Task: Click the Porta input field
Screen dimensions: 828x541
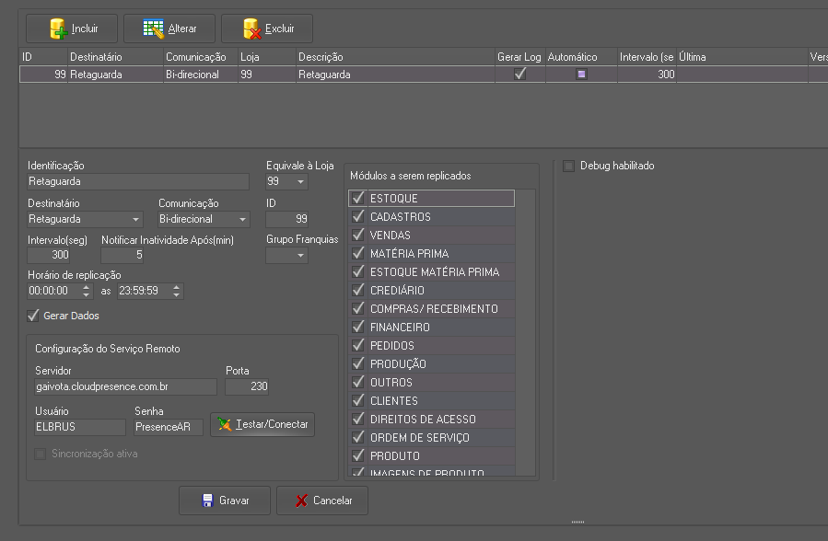Action: 247,386
